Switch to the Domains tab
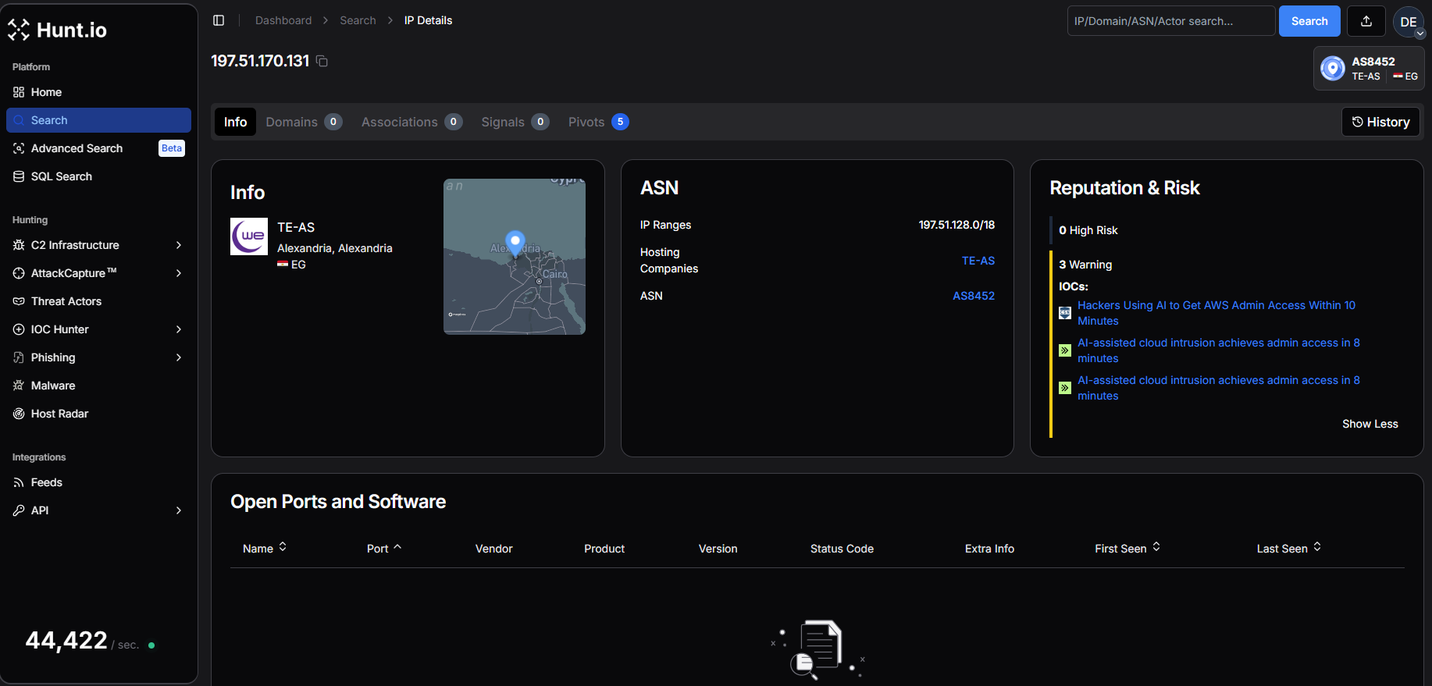Screen dimensions: 1432x686 point(304,122)
